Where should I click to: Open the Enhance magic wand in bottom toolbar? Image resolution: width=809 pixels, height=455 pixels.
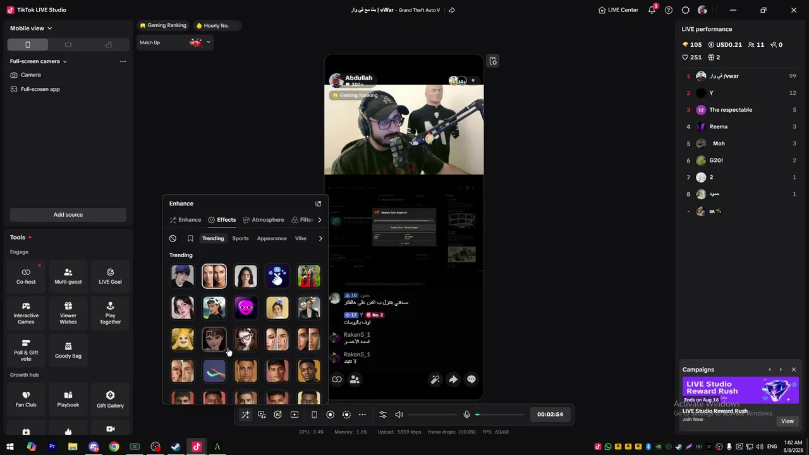pos(245,415)
